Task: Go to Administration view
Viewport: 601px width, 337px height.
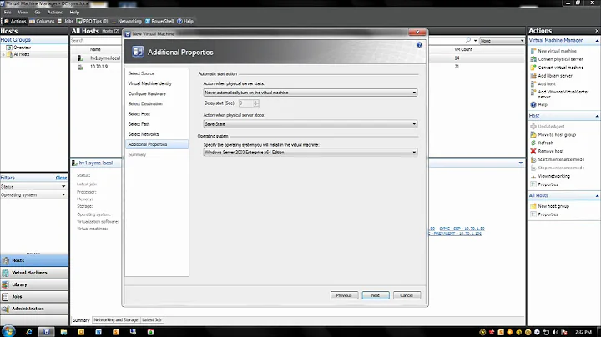Action: pos(34,309)
